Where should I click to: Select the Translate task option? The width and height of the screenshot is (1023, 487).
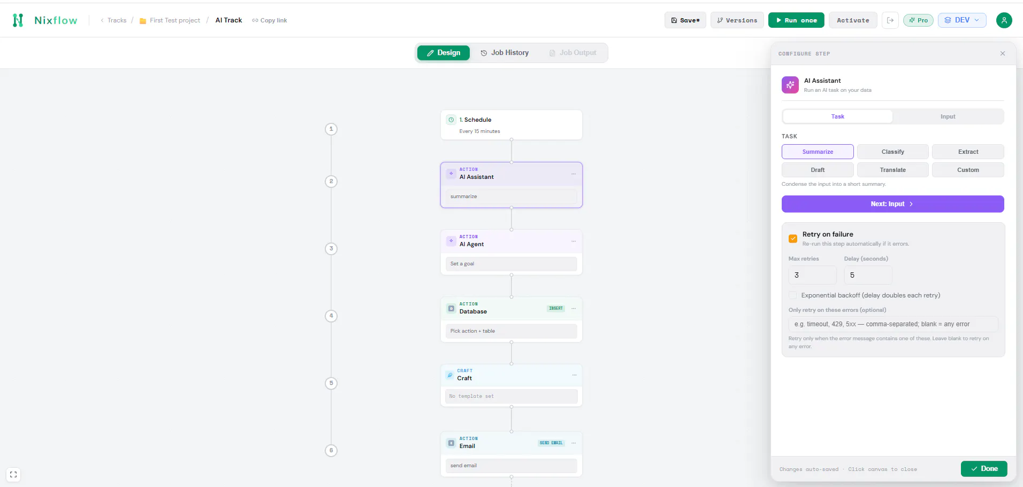892,170
